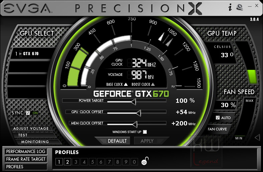Minimize the Precision X window
The height and width of the screenshot is (172, 263).
[x=250, y=6]
